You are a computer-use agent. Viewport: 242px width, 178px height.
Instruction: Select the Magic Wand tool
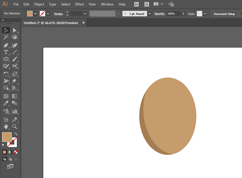tap(6, 37)
